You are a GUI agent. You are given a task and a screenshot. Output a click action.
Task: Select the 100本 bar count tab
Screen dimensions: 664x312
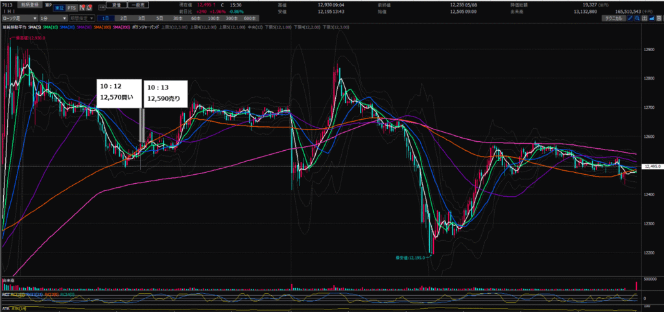tap(213, 19)
